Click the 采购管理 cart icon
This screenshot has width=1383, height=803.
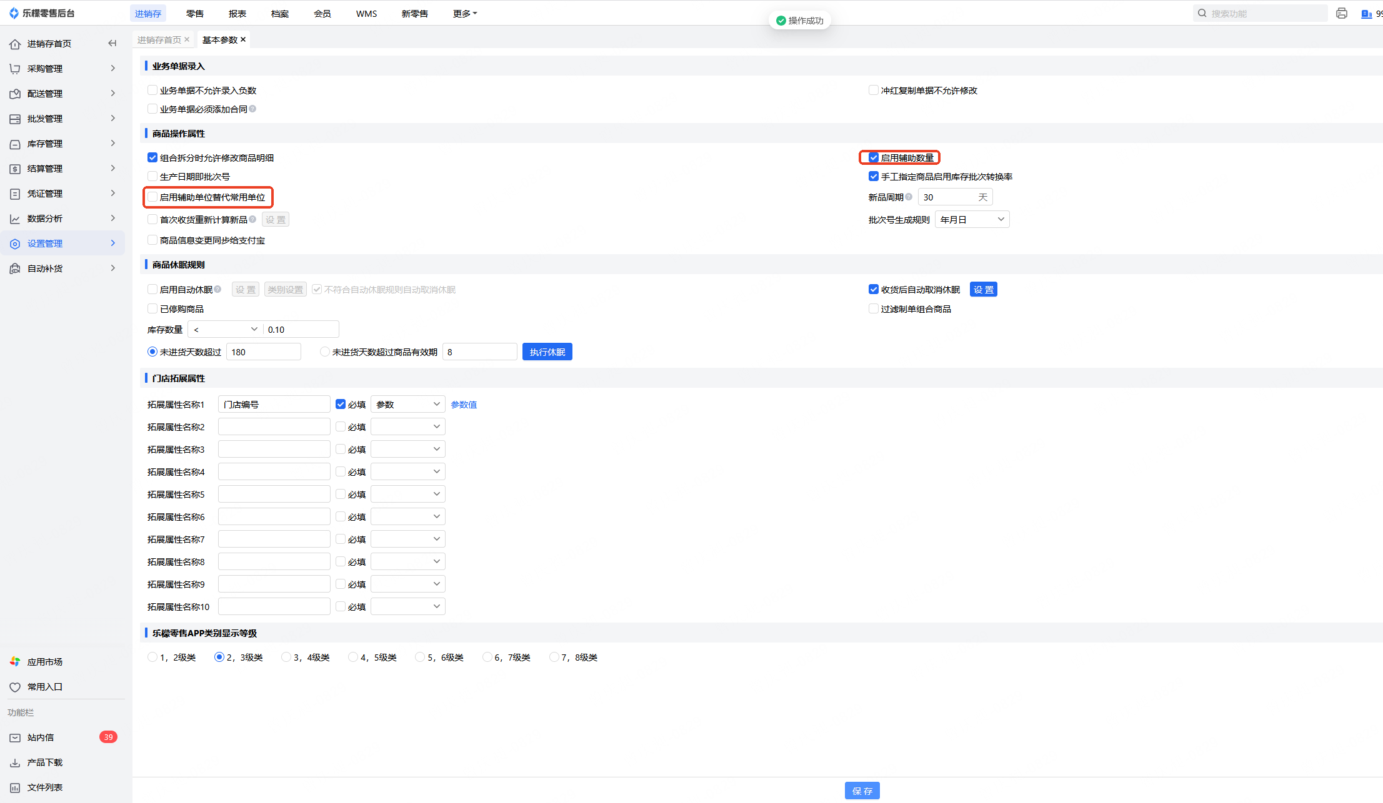(x=15, y=69)
